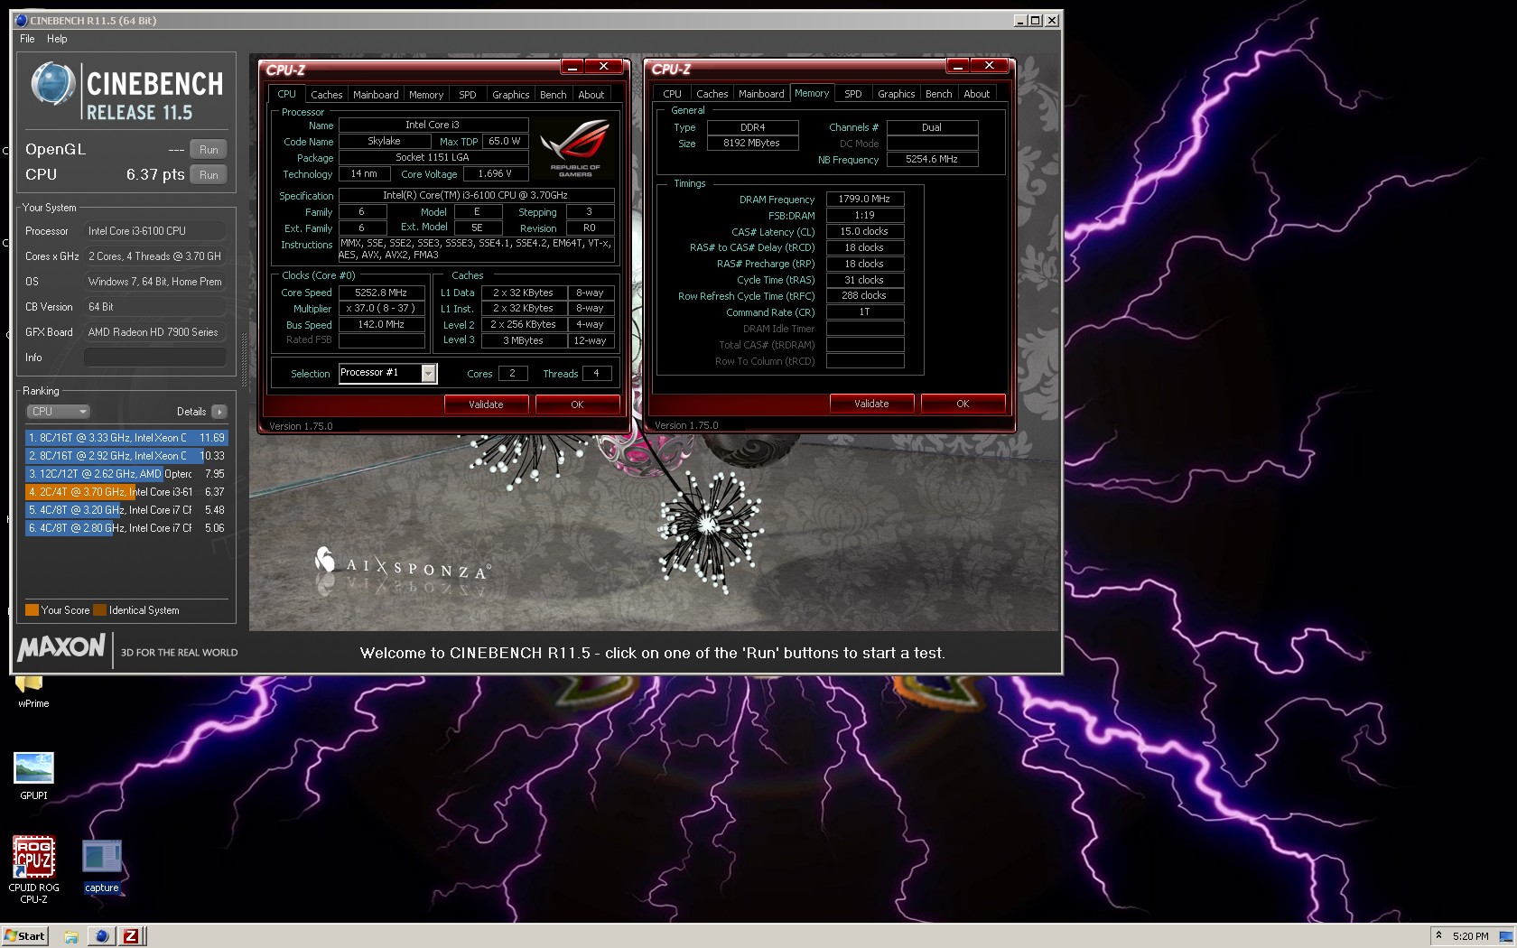1517x948 pixels.
Task: Click OK in left CPU-Z window
Action: 577,404
